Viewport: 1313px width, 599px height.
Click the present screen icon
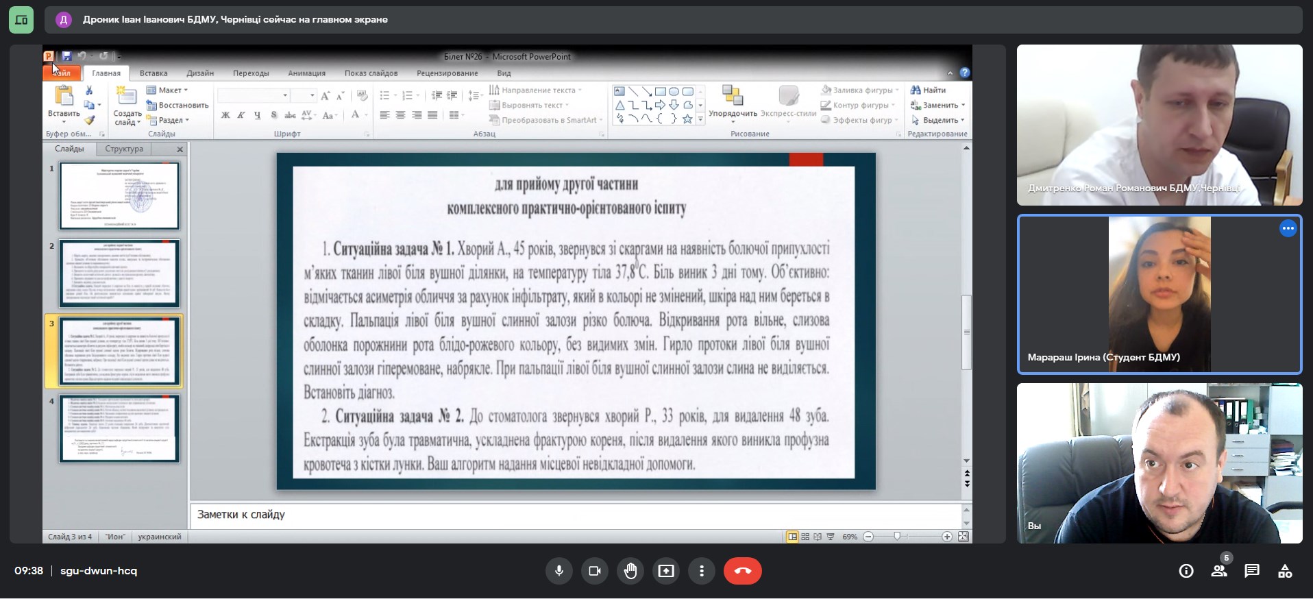click(666, 571)
